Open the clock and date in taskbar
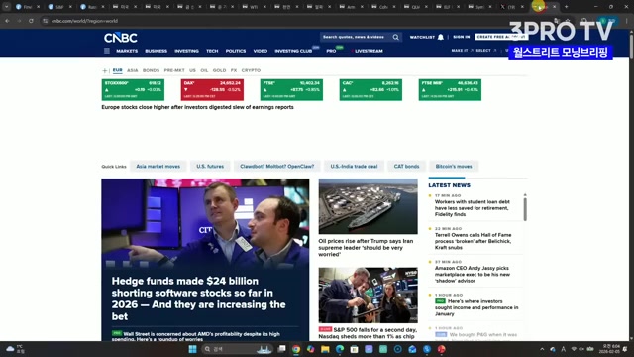This screenshot has width=634, height=357. [611, 349]
